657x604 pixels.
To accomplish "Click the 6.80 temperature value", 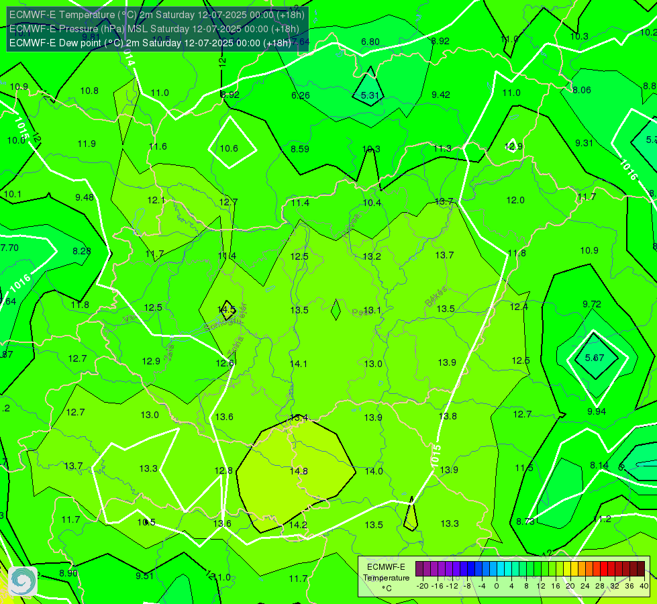I will [x=370, y=42].
